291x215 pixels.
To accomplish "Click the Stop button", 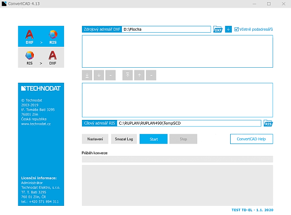I will pos(183,139).
